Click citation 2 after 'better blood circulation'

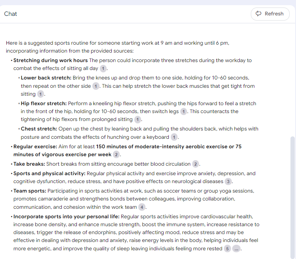point(195,164)
